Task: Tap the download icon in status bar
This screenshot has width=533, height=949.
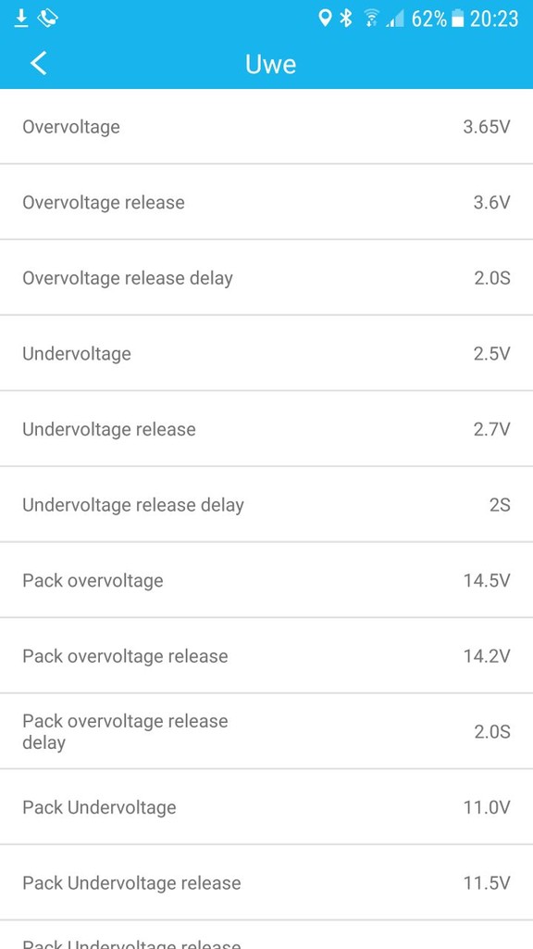Action: (x=21, y=19)
